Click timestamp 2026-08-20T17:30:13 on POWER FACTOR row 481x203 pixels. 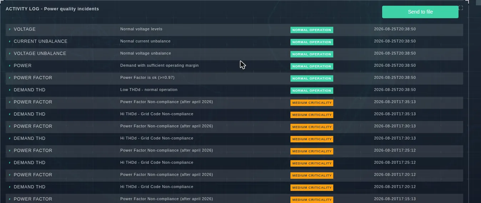(395, 126)
